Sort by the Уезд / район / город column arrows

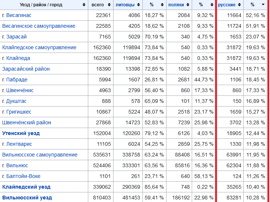(x=84, y=5)
